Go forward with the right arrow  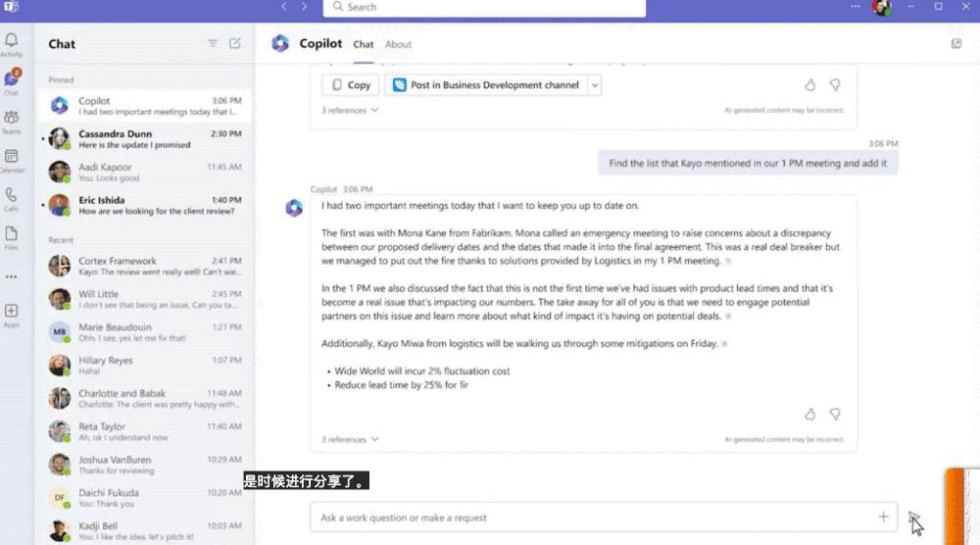tap(304, 6)
